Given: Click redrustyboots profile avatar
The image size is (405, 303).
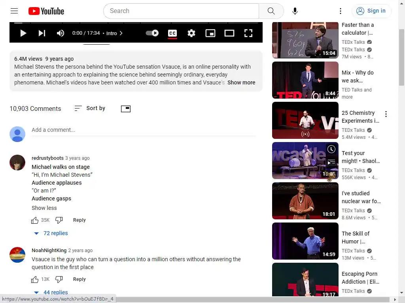Looking at the screenshot, I should tap(17, 163).
